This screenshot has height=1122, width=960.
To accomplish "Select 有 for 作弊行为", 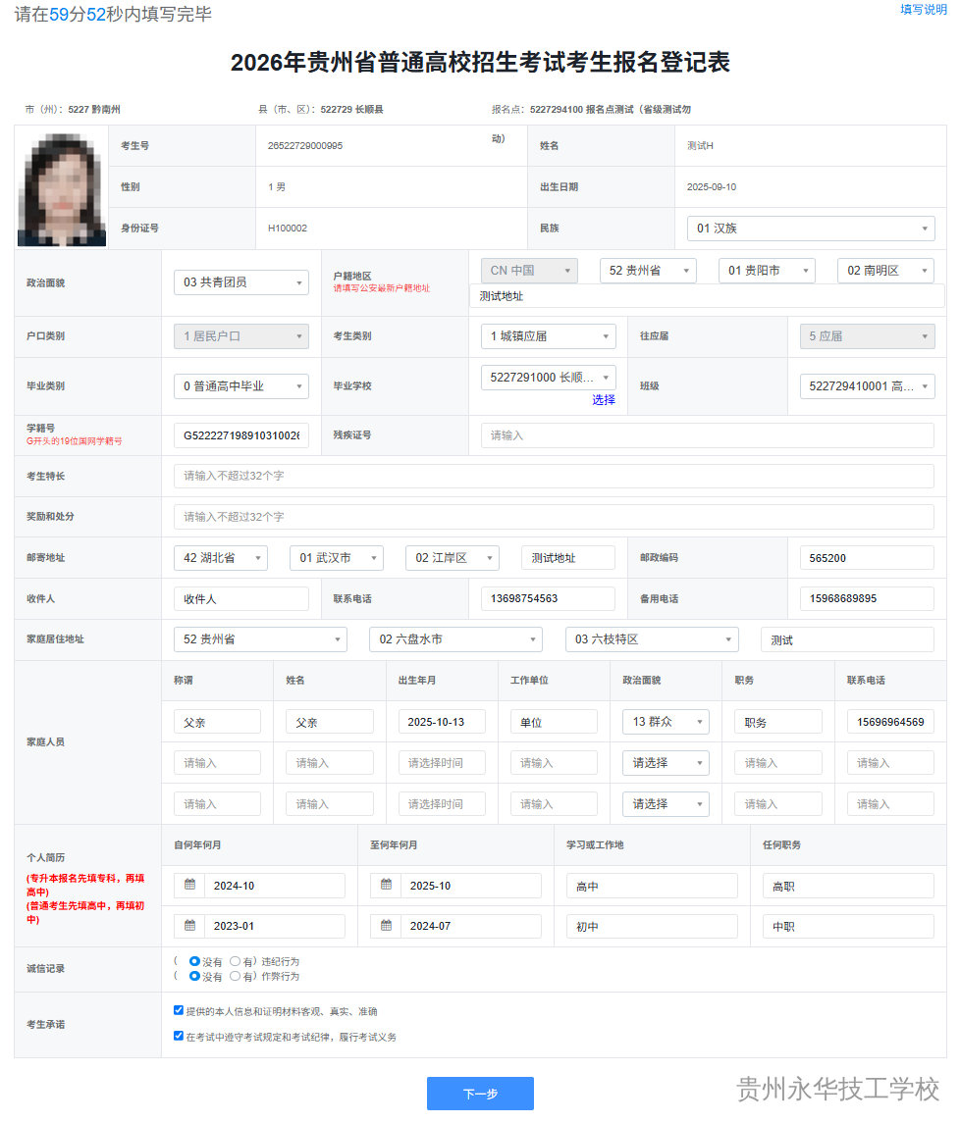I will pyautogui.click(x=234, y=976).
